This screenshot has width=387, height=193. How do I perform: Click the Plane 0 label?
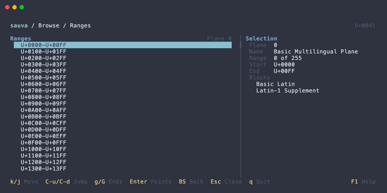click(219, 39)
